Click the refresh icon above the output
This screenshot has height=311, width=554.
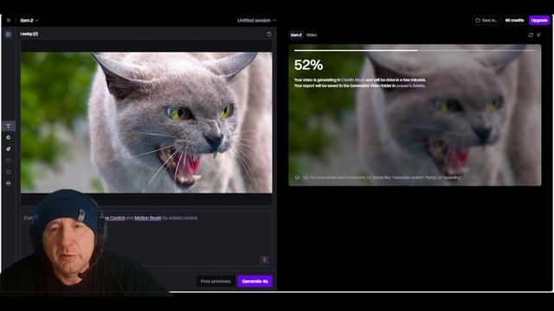[531, 35]
